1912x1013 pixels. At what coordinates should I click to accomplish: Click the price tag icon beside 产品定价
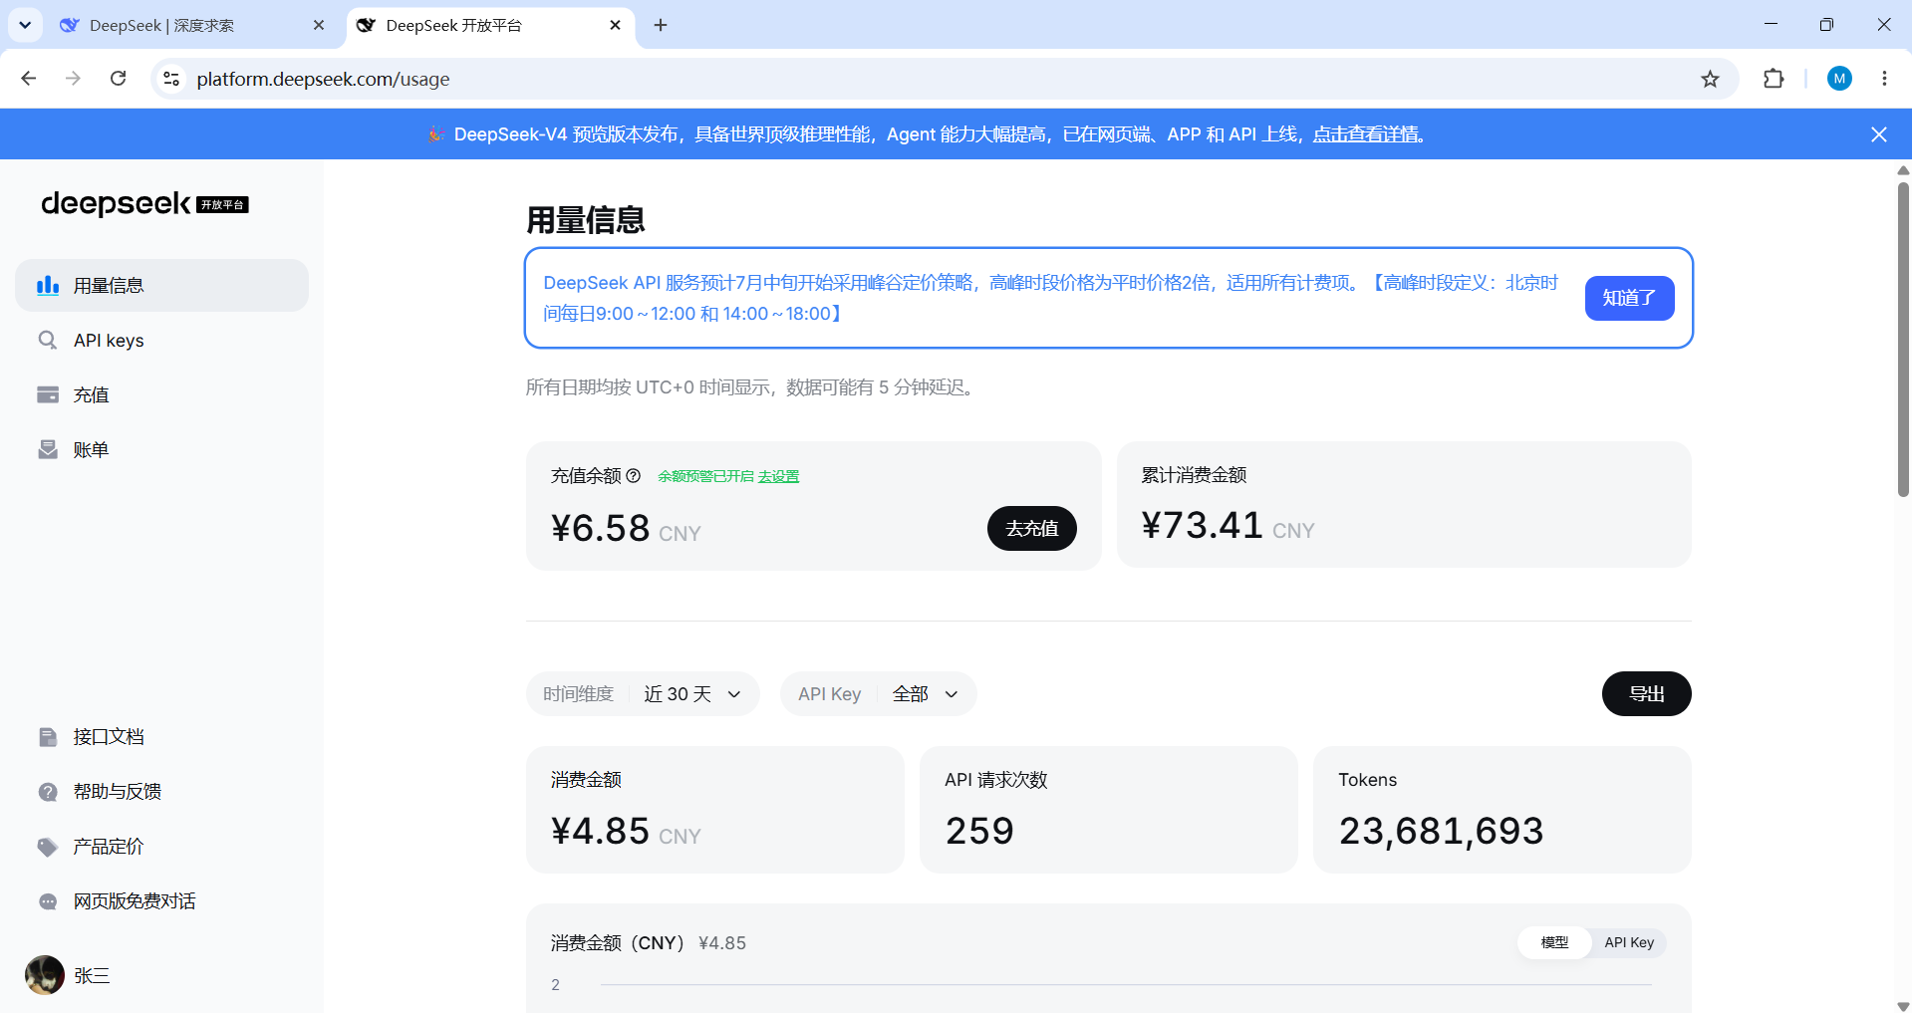click(48, 847)
